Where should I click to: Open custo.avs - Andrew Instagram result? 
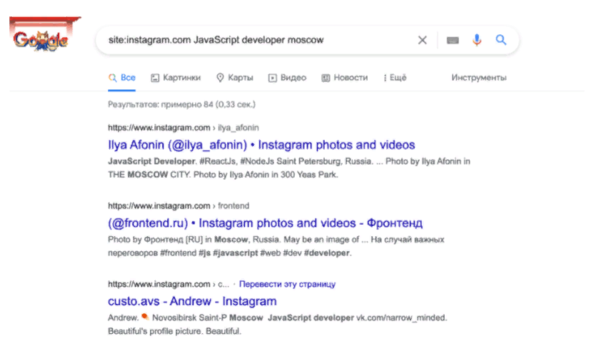click(192, 301)
